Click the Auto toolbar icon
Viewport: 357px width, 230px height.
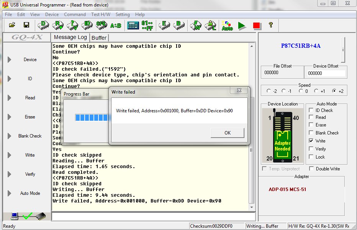(x=227, y=26)
